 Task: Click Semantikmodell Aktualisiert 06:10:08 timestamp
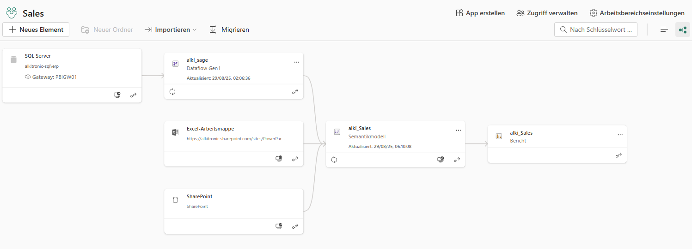(x=380, y=147)
